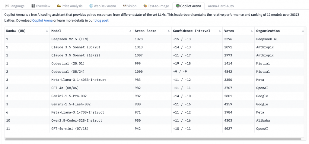Click the horizontal table scrollbar

[153, 139]
